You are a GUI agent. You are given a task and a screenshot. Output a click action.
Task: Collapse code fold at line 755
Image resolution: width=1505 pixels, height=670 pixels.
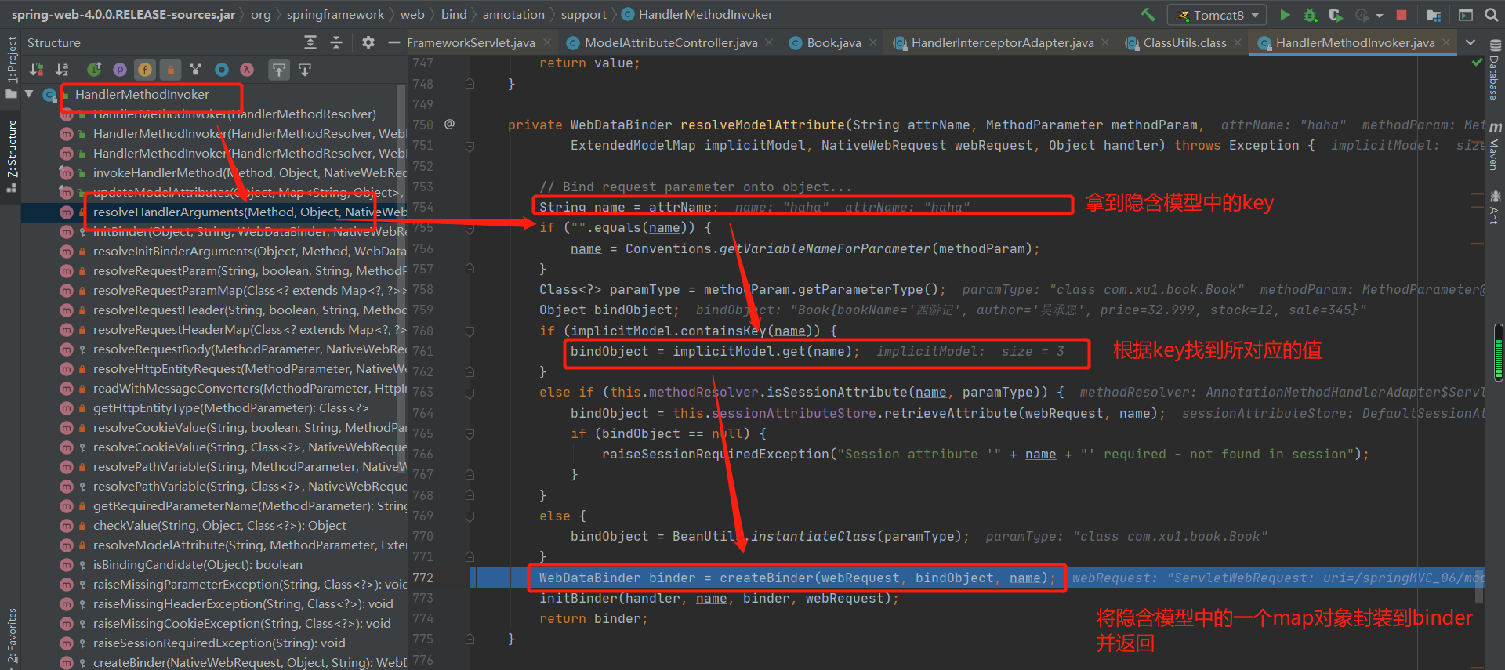point(470,227)
